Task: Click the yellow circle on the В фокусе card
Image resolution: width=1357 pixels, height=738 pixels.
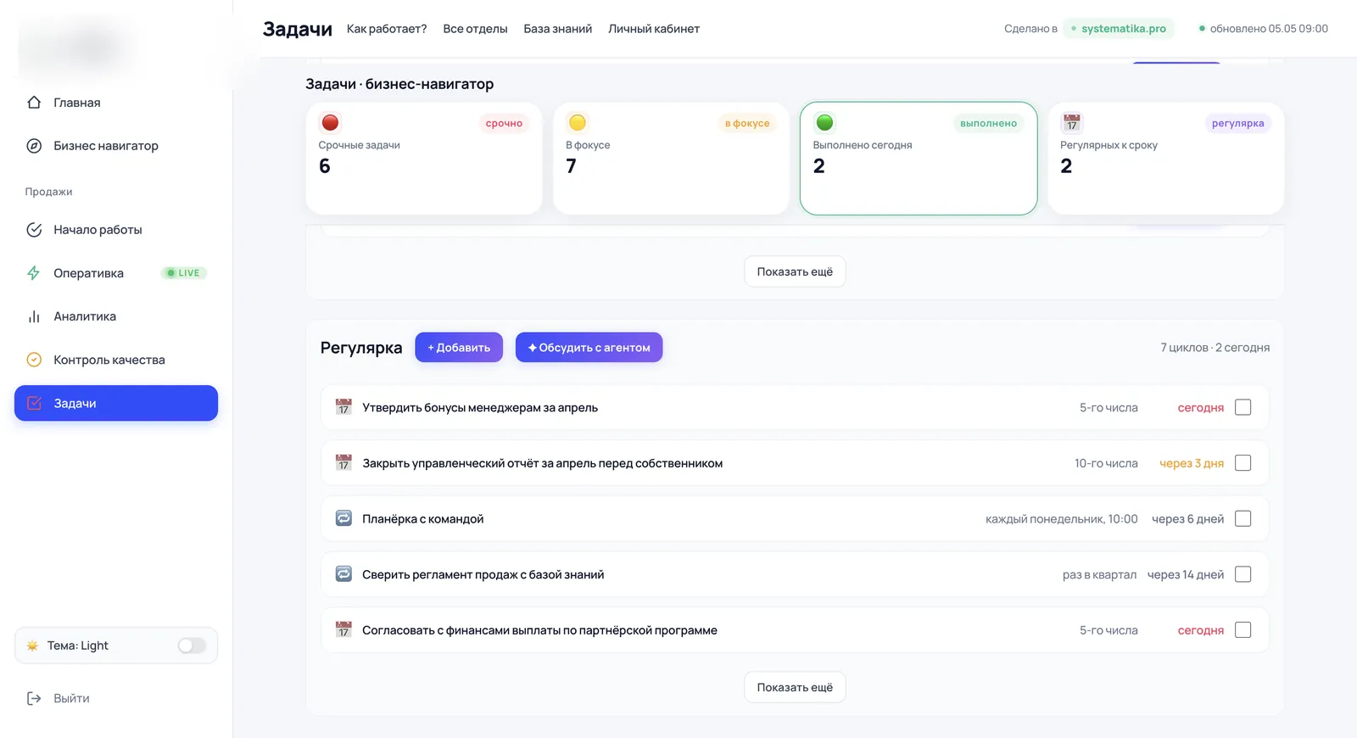Action: tap(578, 123)
